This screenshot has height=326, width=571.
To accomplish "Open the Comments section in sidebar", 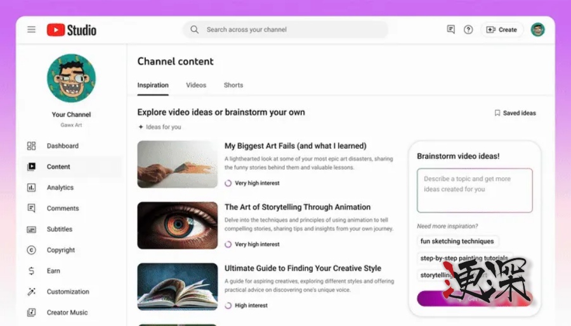I will pos(62,209).
